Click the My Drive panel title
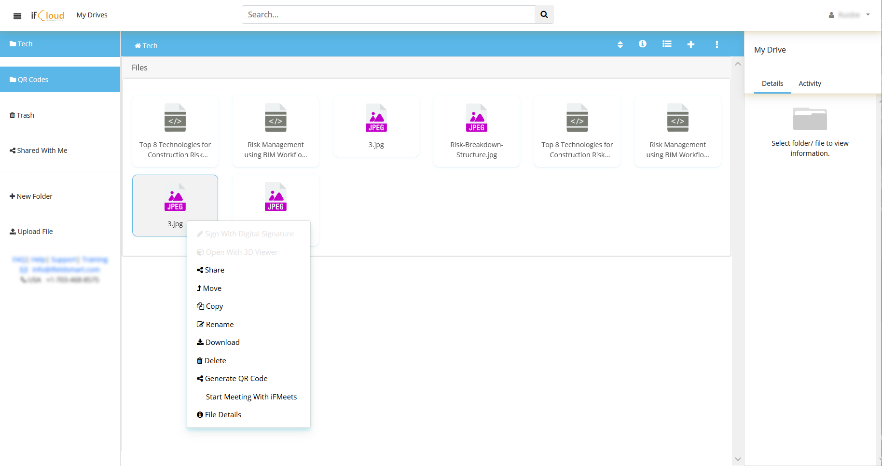 pyautogui.click(x=770, y=50)
